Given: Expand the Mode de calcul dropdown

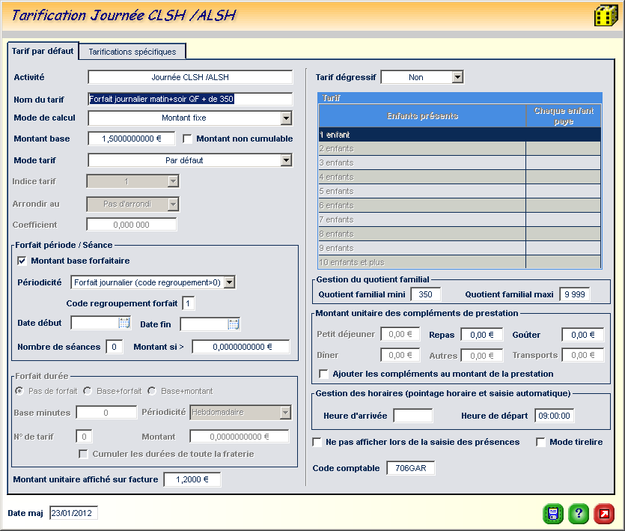Looking at the screenshot, I should 286,118.
